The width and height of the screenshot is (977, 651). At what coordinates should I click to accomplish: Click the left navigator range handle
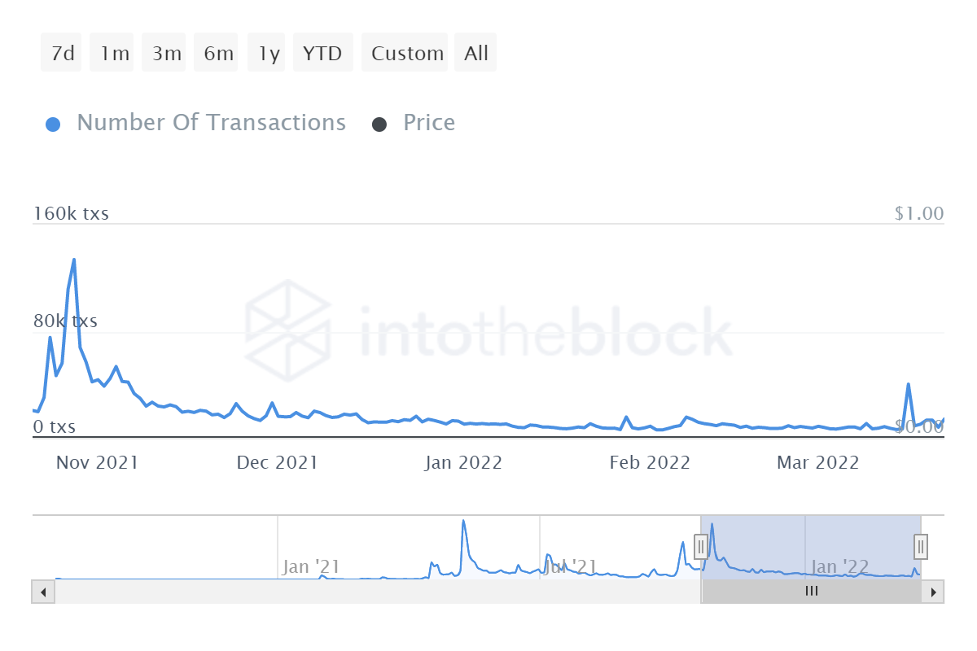[x=701, y=546]
